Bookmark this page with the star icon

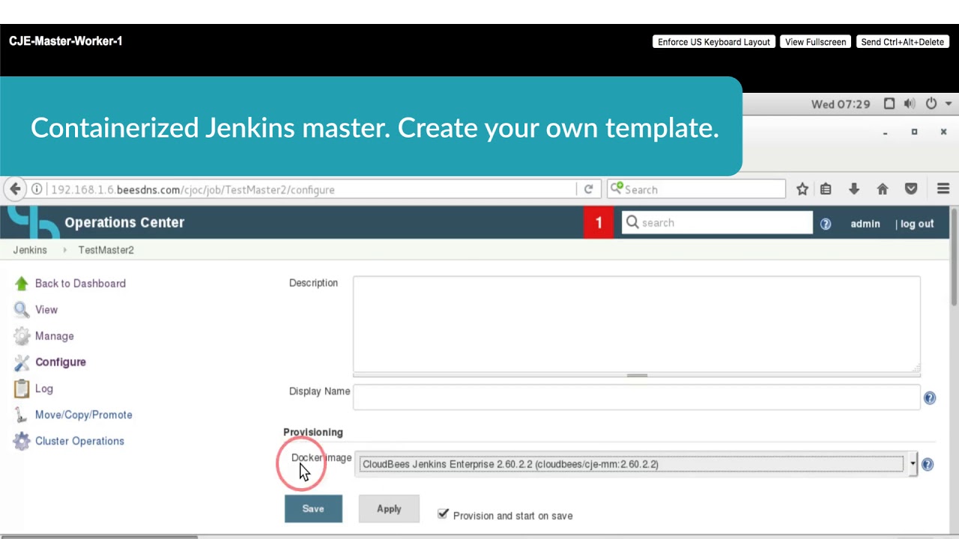[802, 189]
